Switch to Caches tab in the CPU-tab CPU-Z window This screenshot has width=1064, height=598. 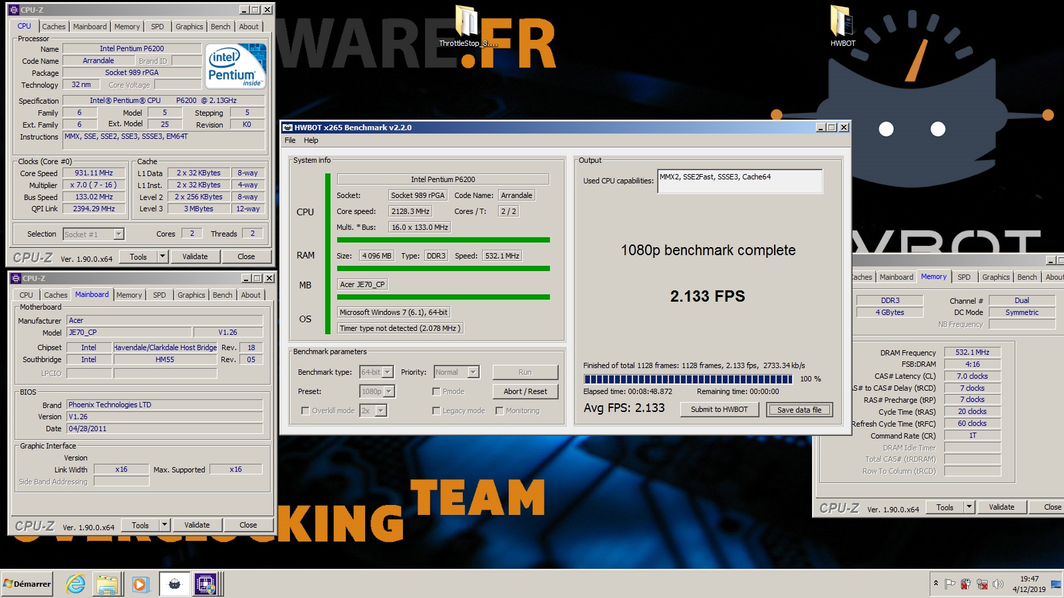pos(54,27)
